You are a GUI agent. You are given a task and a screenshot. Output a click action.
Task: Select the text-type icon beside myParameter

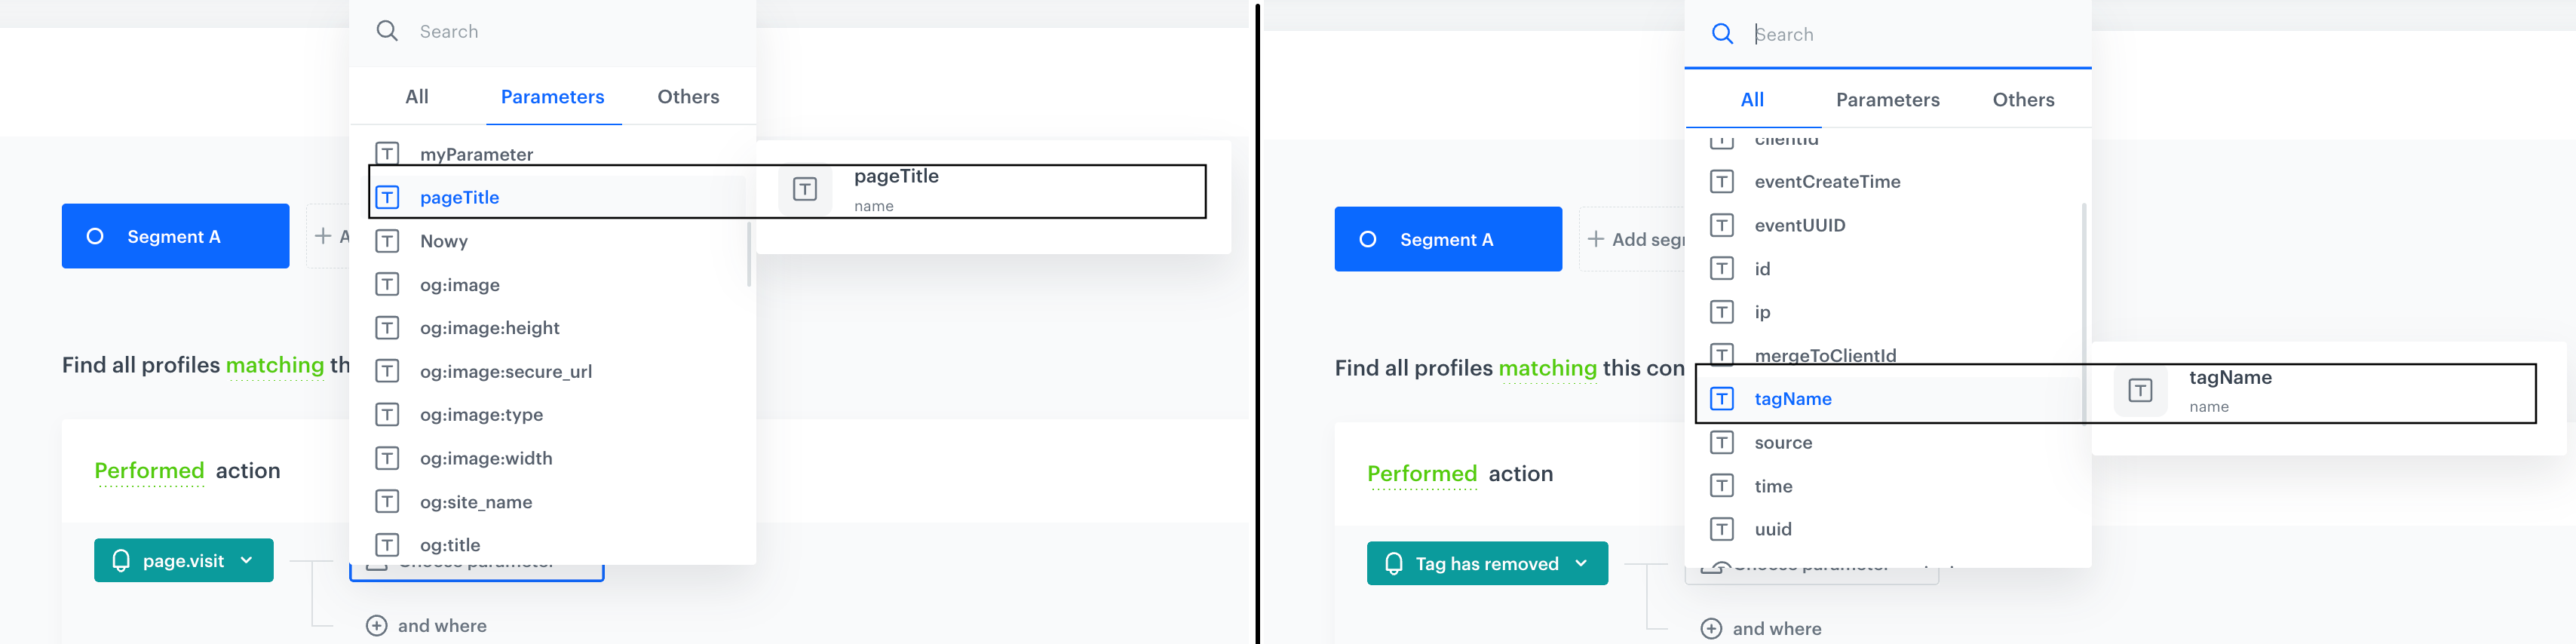[387, 153]
